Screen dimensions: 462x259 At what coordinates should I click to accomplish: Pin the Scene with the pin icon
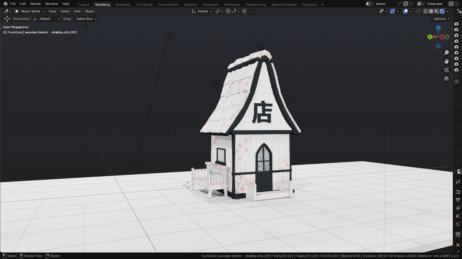coord(399,4)
